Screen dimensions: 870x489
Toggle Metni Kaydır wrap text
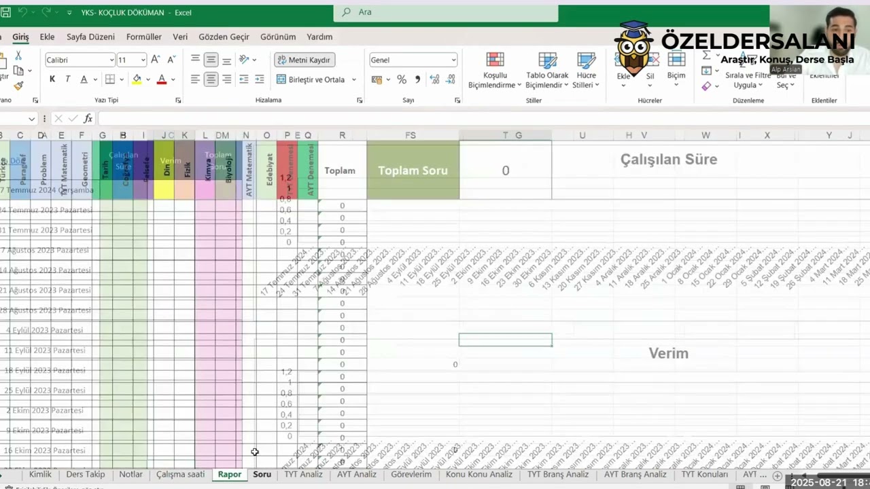coord(304,60)
